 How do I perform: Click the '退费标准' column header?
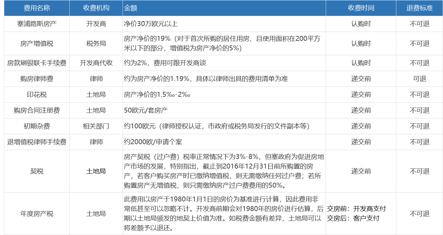pyautogui.click(x=419, y=8)
